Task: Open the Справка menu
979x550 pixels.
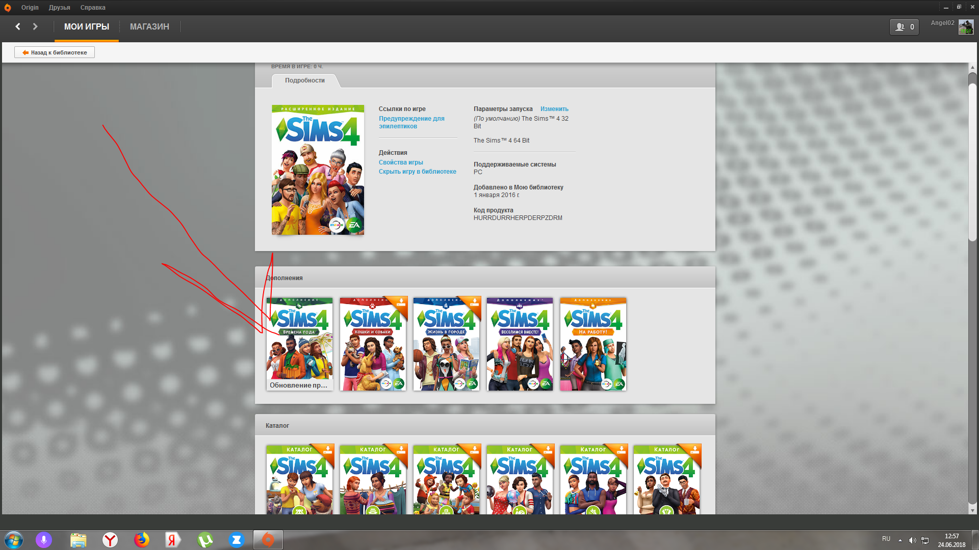Action: [93, 8]
